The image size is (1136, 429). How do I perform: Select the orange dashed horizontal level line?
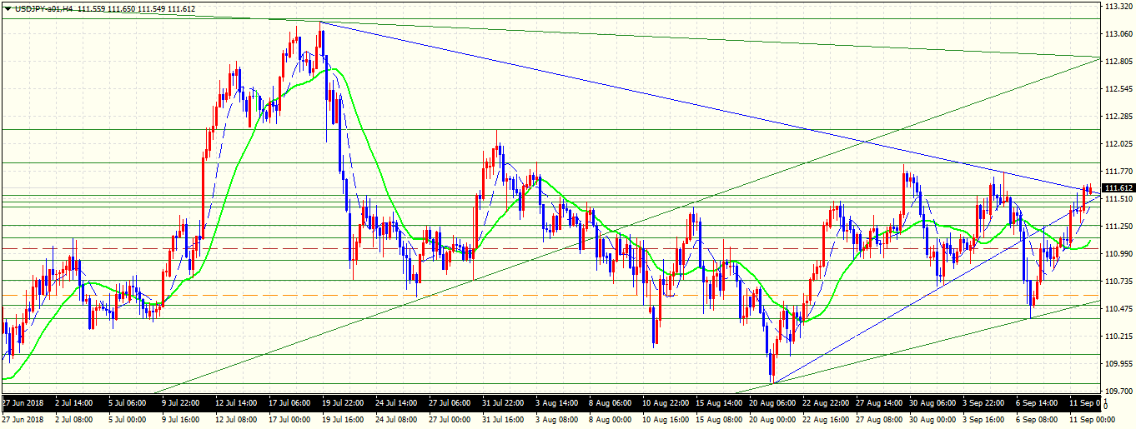[x=550, y=295]
